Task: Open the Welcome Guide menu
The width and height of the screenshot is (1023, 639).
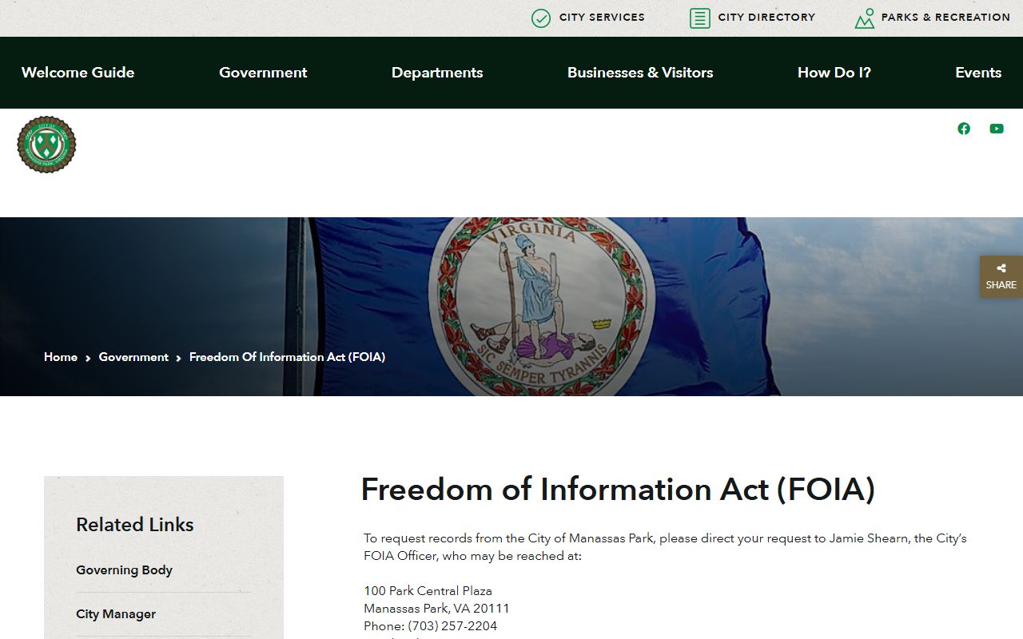Action: [78, 73]
